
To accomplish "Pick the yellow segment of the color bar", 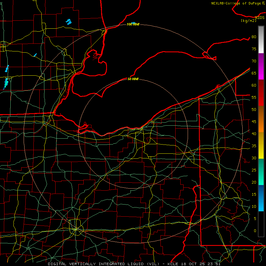I will [x=261, y=145].
